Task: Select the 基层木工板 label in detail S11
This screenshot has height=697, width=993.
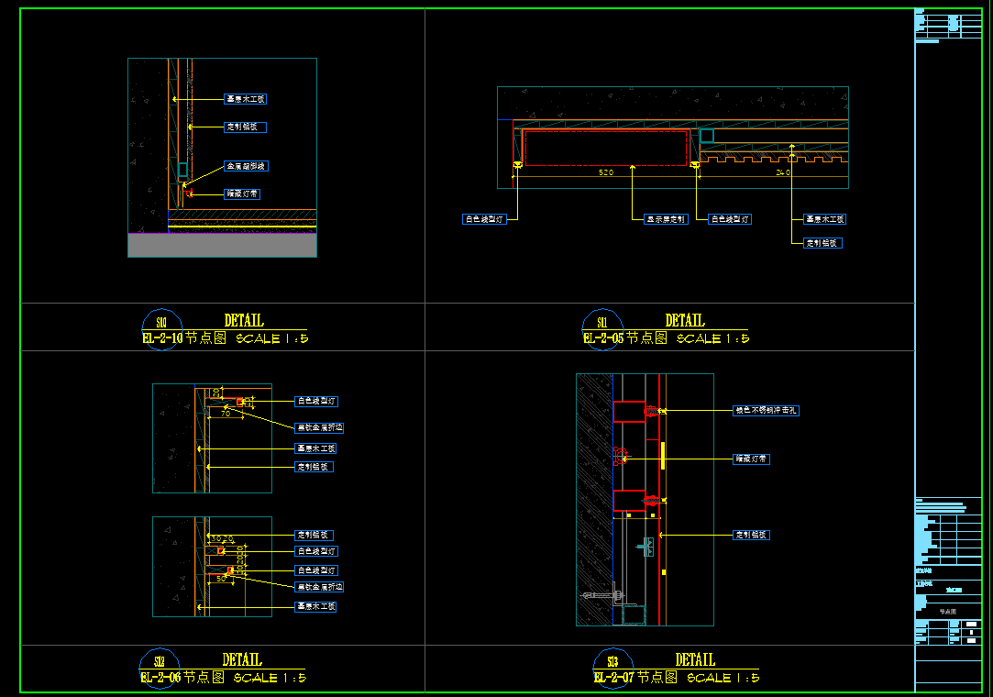Action: pyautogui.click(x=825, y=219)
